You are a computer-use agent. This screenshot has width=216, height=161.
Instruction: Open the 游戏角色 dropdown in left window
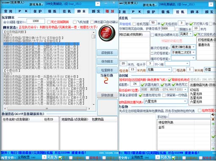point(98,4)
